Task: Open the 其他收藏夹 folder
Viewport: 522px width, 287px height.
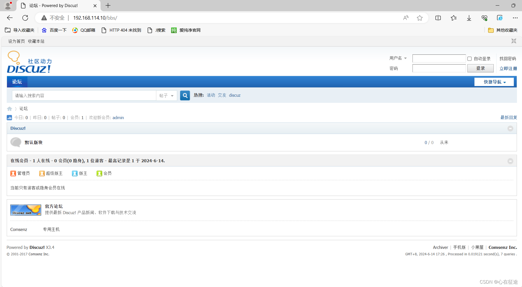Action: pos(503,30)
